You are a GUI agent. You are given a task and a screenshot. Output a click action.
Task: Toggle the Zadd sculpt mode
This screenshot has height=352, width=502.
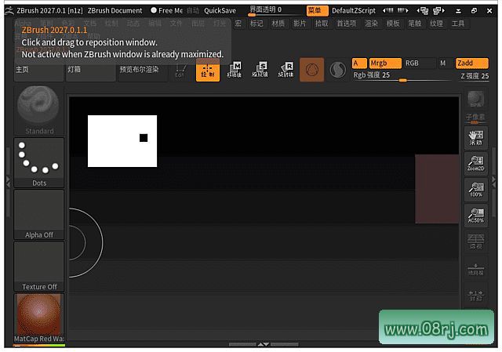pos(472,63)
